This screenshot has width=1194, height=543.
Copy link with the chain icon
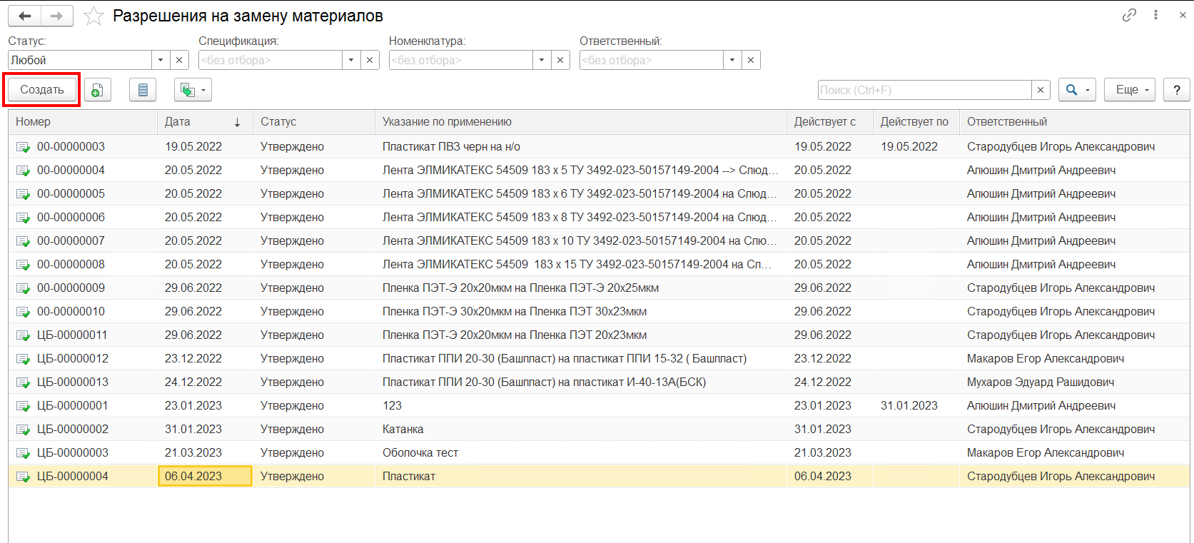click(x=1129, y=15)
